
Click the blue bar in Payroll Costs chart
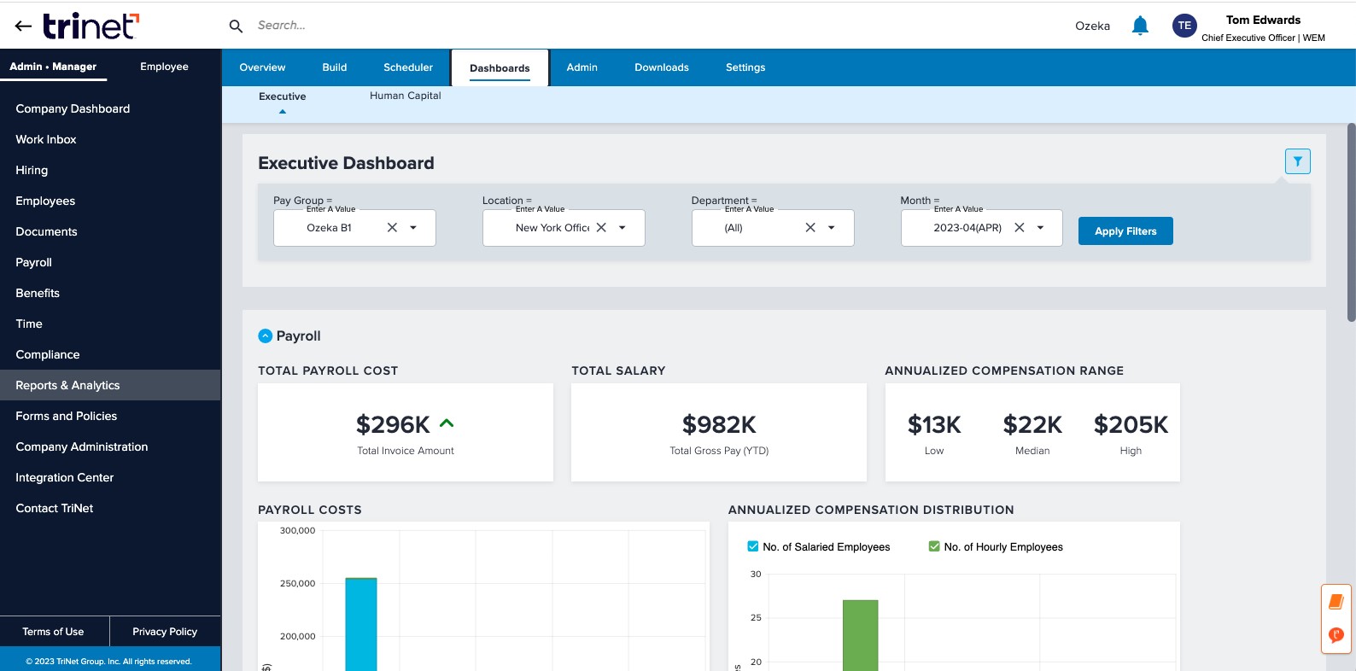click(x=361, y=624)
